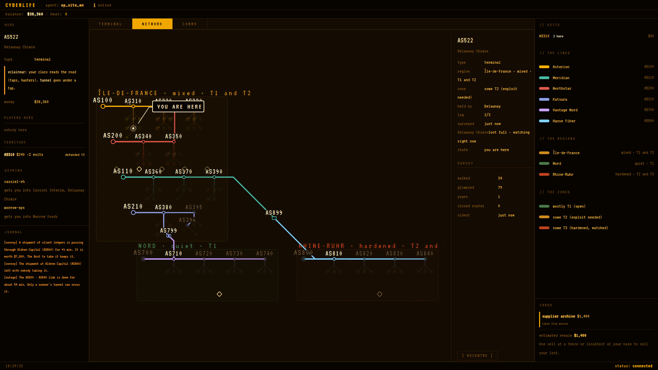This screenshot has height=370, width=658.
Task: Click the diamond marker in Nord region
Action: [x=219, y=294]
